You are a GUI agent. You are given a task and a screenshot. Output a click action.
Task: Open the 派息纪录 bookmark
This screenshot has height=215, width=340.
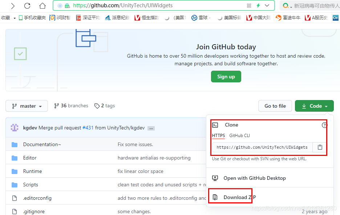[117, 18]
